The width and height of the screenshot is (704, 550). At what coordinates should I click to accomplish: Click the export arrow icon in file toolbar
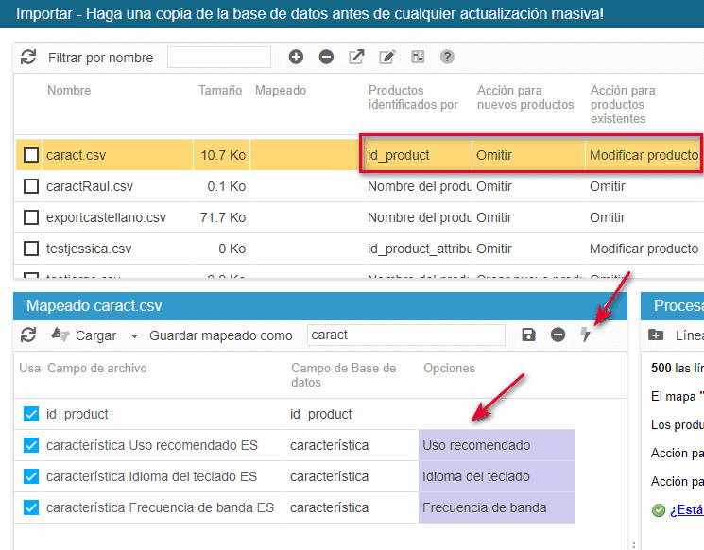(356, 58)
